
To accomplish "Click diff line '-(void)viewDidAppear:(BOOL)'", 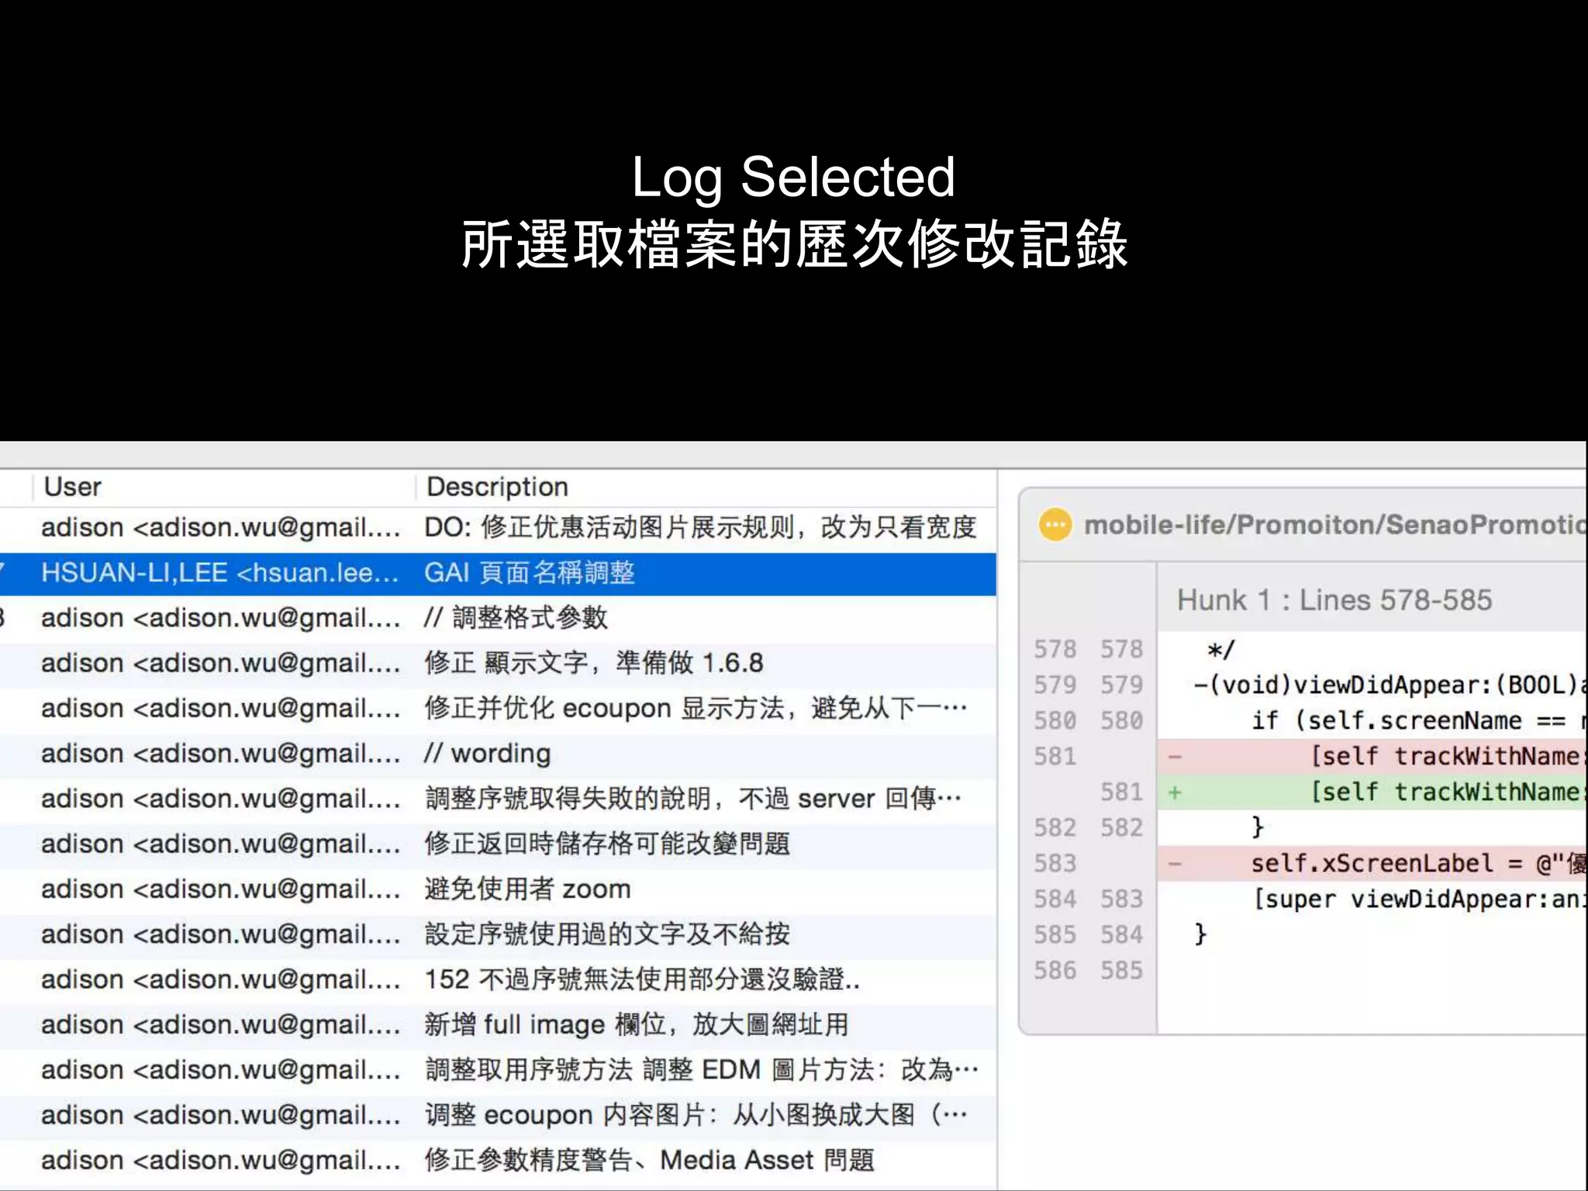I will [1372, 685].
